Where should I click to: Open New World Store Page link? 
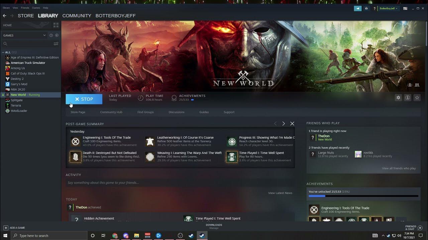click(x=78, y=112)
